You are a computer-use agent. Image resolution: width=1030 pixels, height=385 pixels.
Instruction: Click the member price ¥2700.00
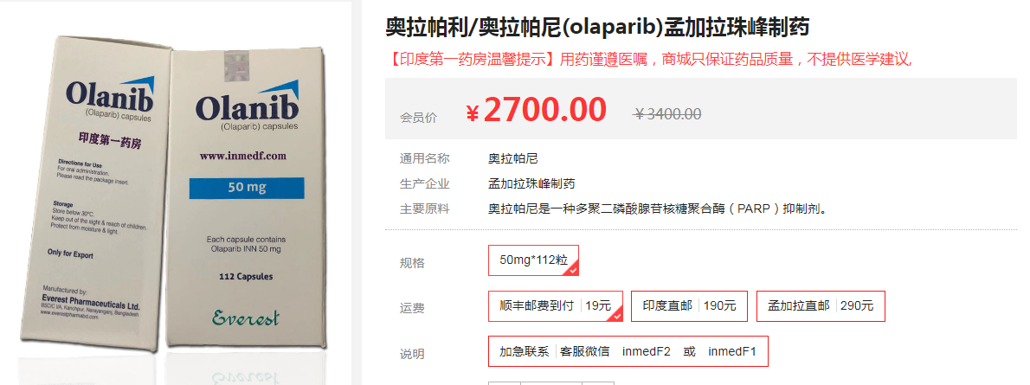(x=537, y=110)
